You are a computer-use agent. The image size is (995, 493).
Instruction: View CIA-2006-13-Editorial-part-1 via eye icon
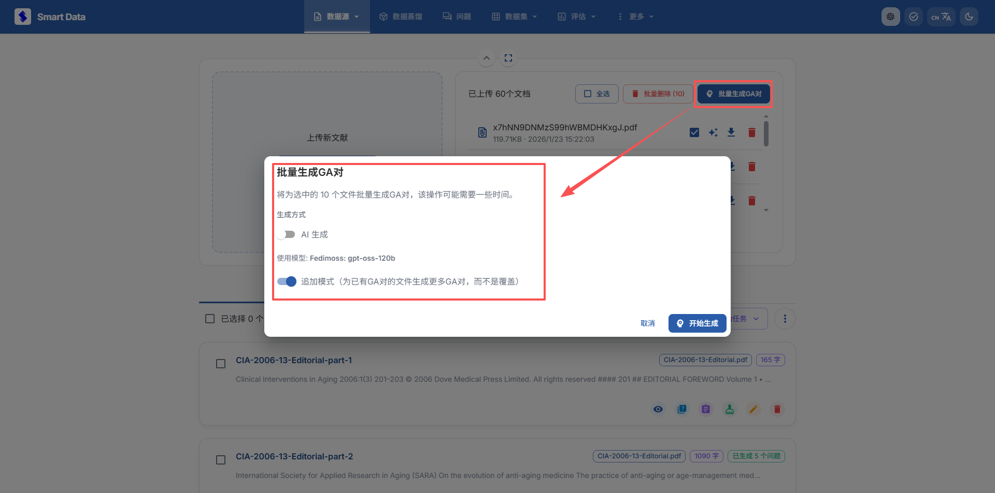[x=658, y=409]
